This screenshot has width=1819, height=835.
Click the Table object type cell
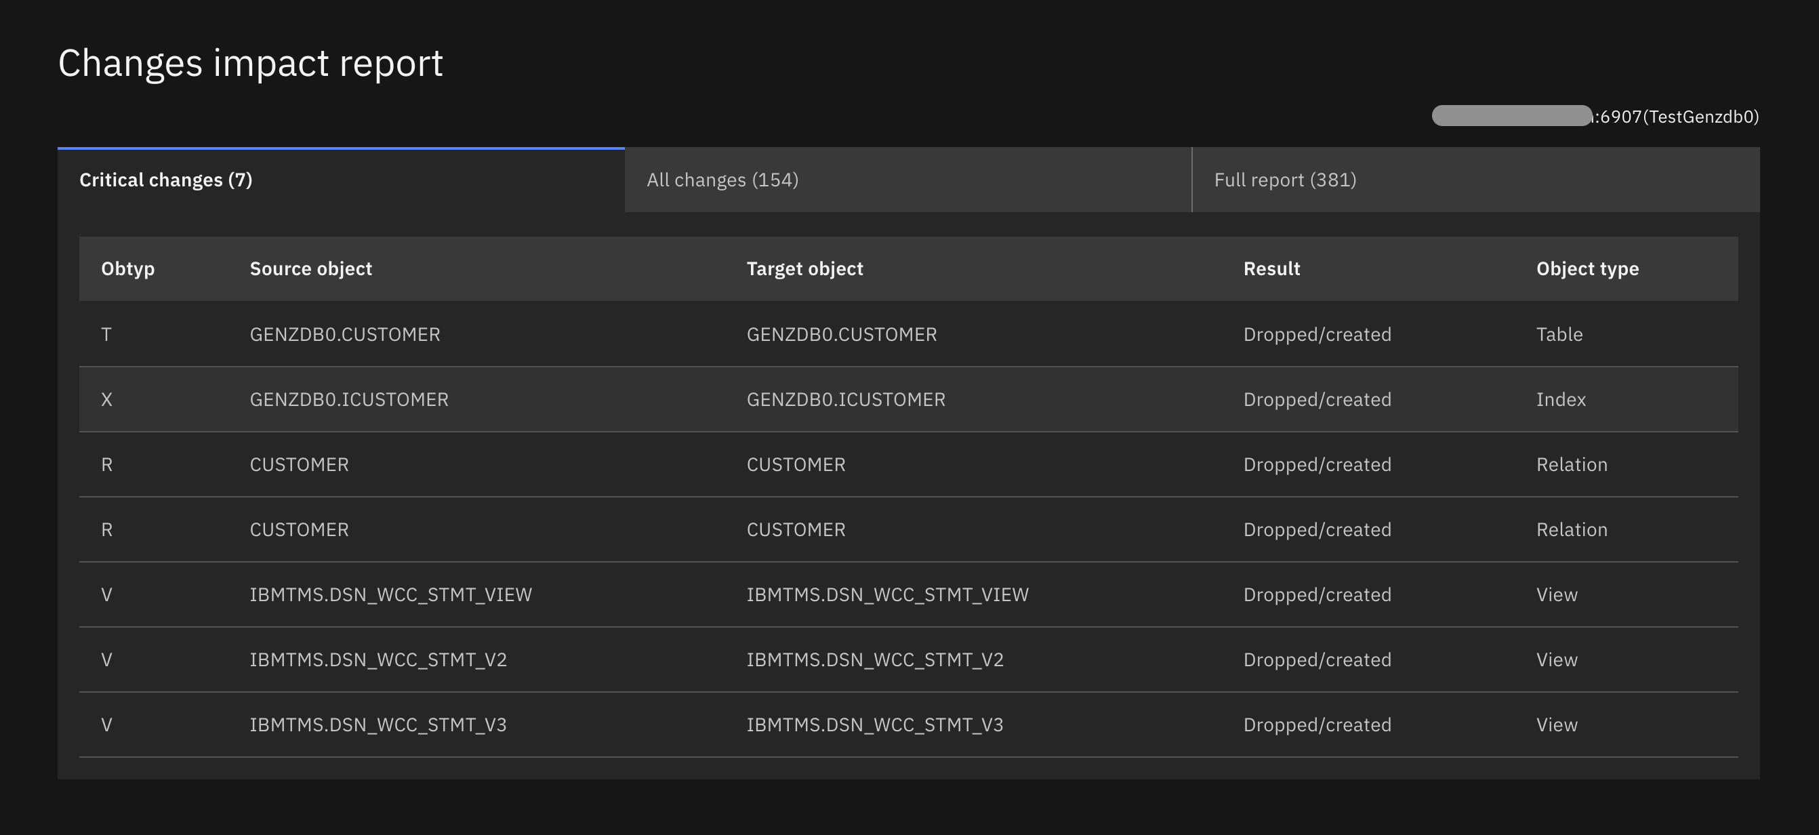pyautogui.click(x=1559, y=334)
